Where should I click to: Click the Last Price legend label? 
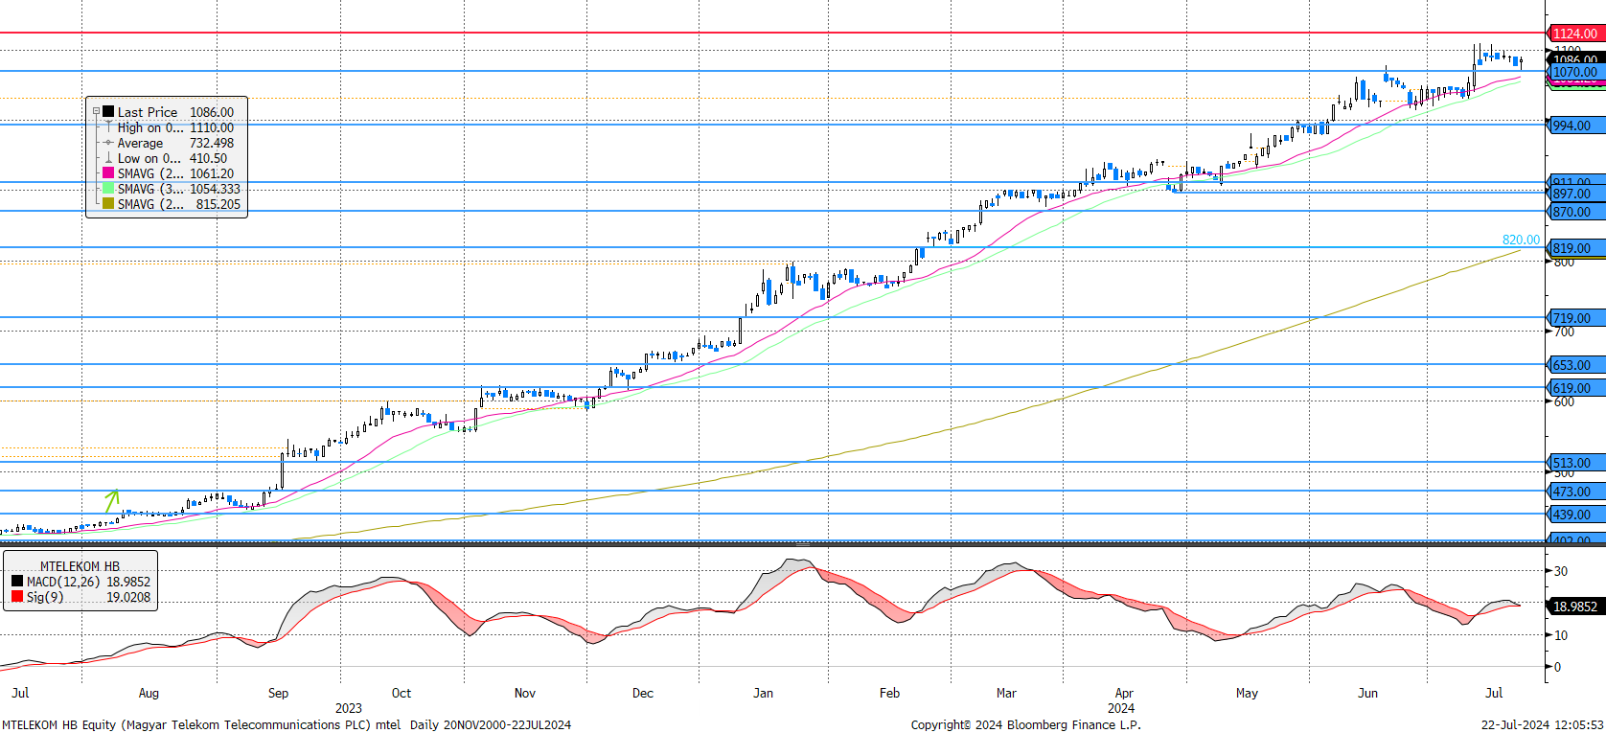coord(148,112)
